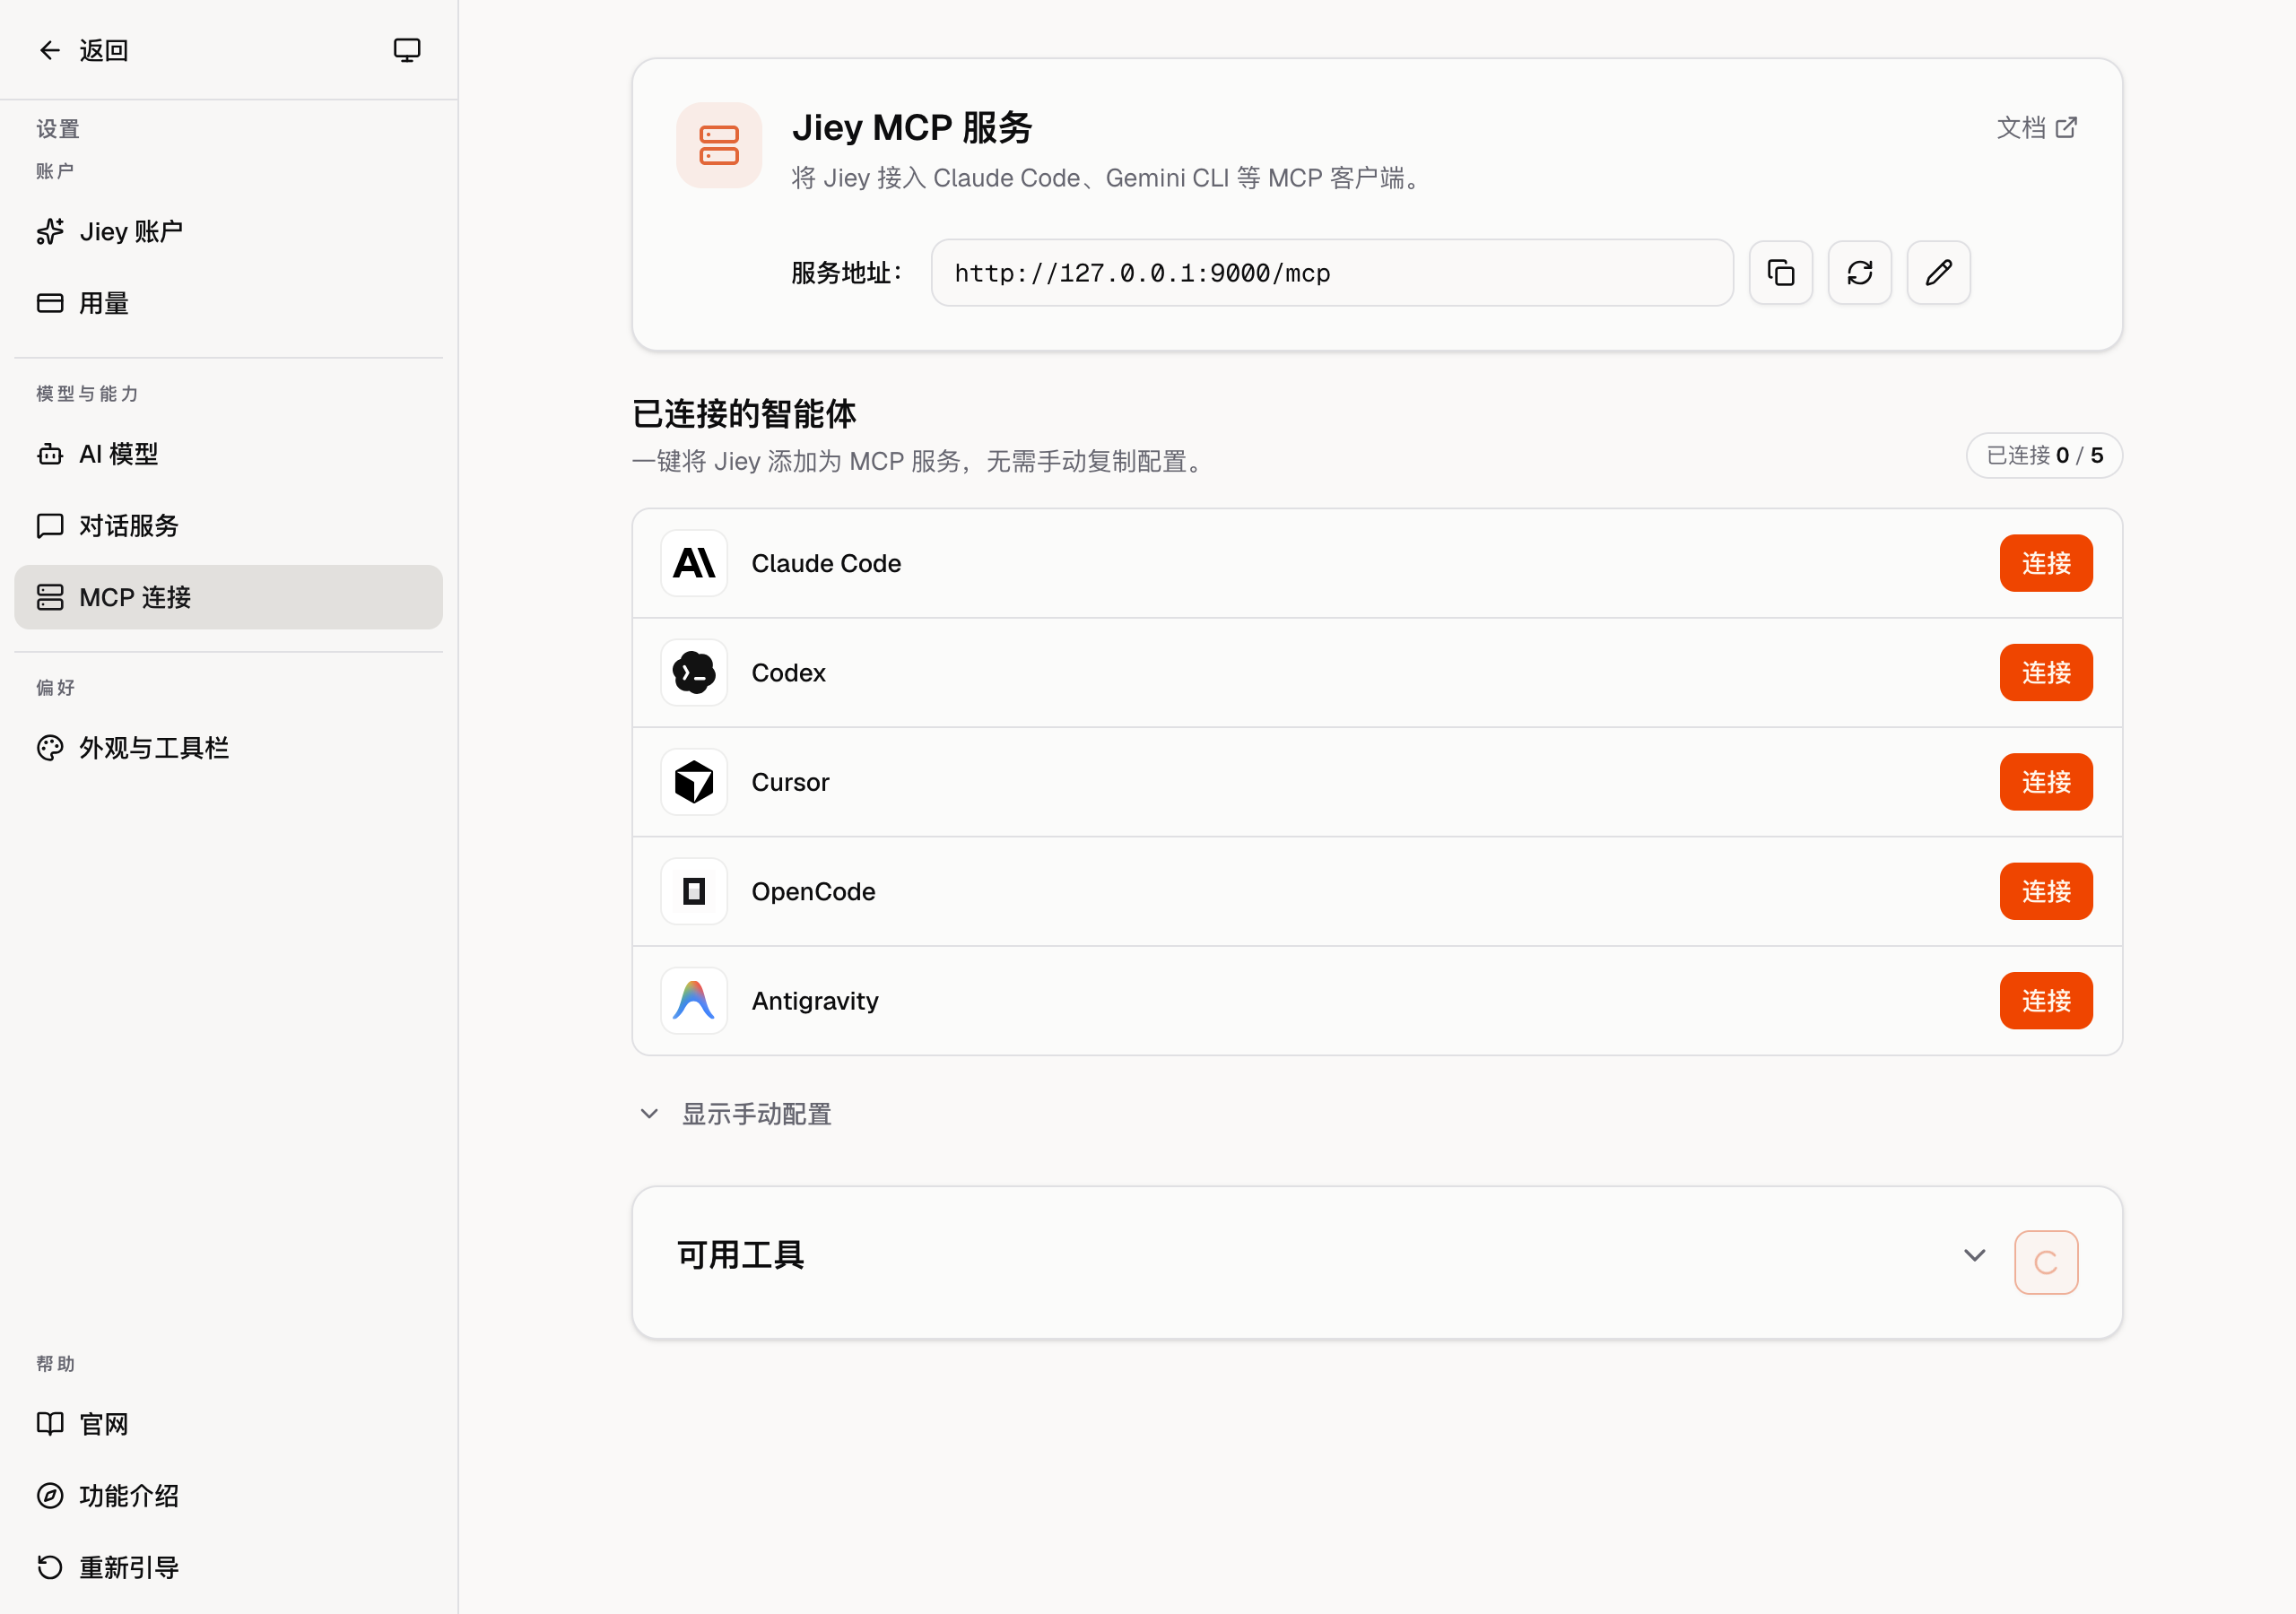This screenshot has width=2296, height=1614.
Task: Expand 显示手动配置 section
Action: point(736,1114)
